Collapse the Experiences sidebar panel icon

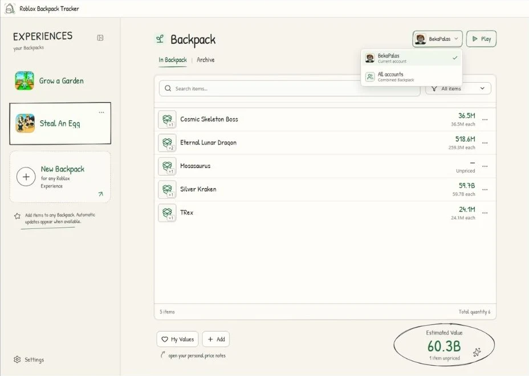pyautogui.click(x=100, y=38)
